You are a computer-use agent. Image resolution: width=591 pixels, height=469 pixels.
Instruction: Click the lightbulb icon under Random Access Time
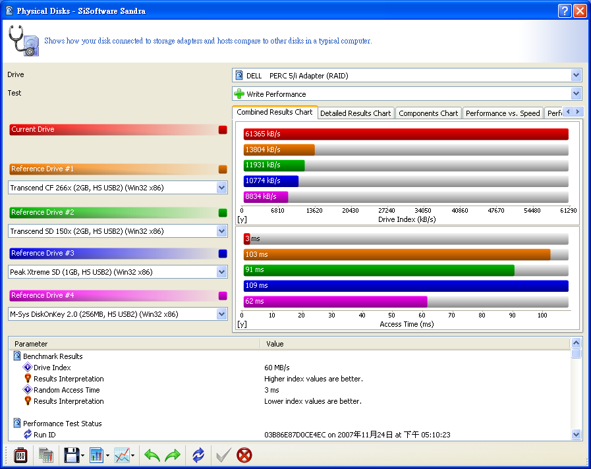point(28,400)
